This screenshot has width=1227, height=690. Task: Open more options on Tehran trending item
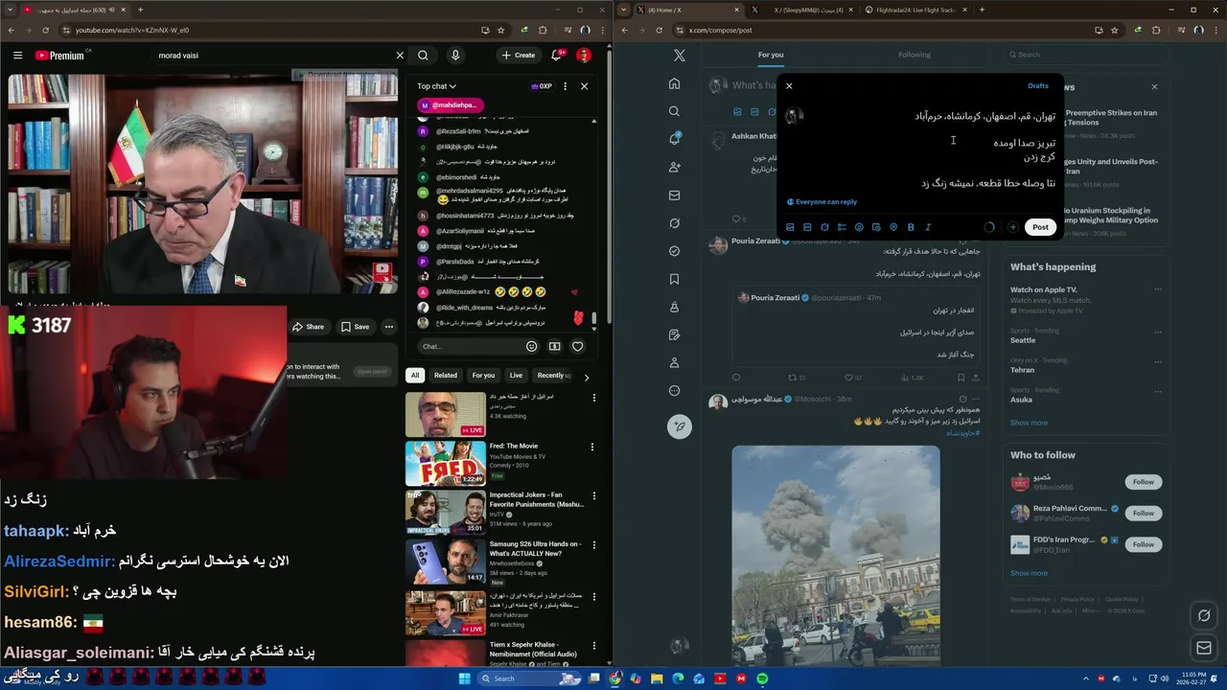1157,360
